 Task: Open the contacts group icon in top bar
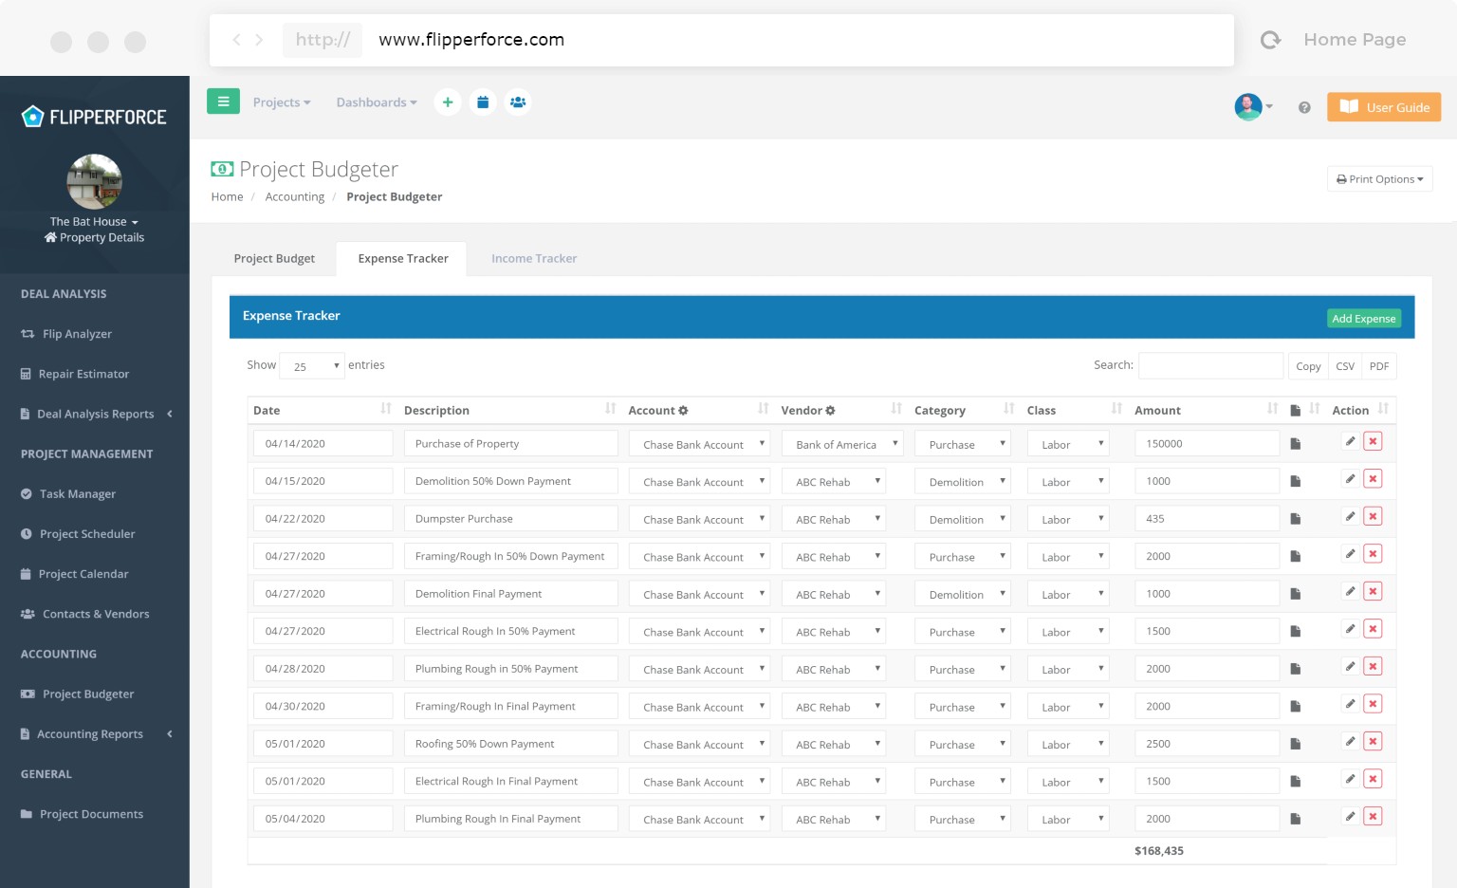tap(518, 102)
